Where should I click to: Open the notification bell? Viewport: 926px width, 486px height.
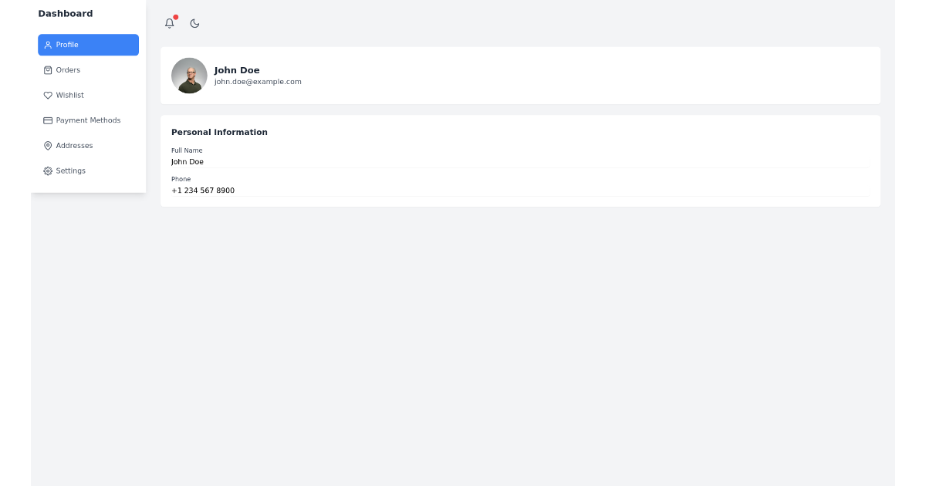click(169, 23)
